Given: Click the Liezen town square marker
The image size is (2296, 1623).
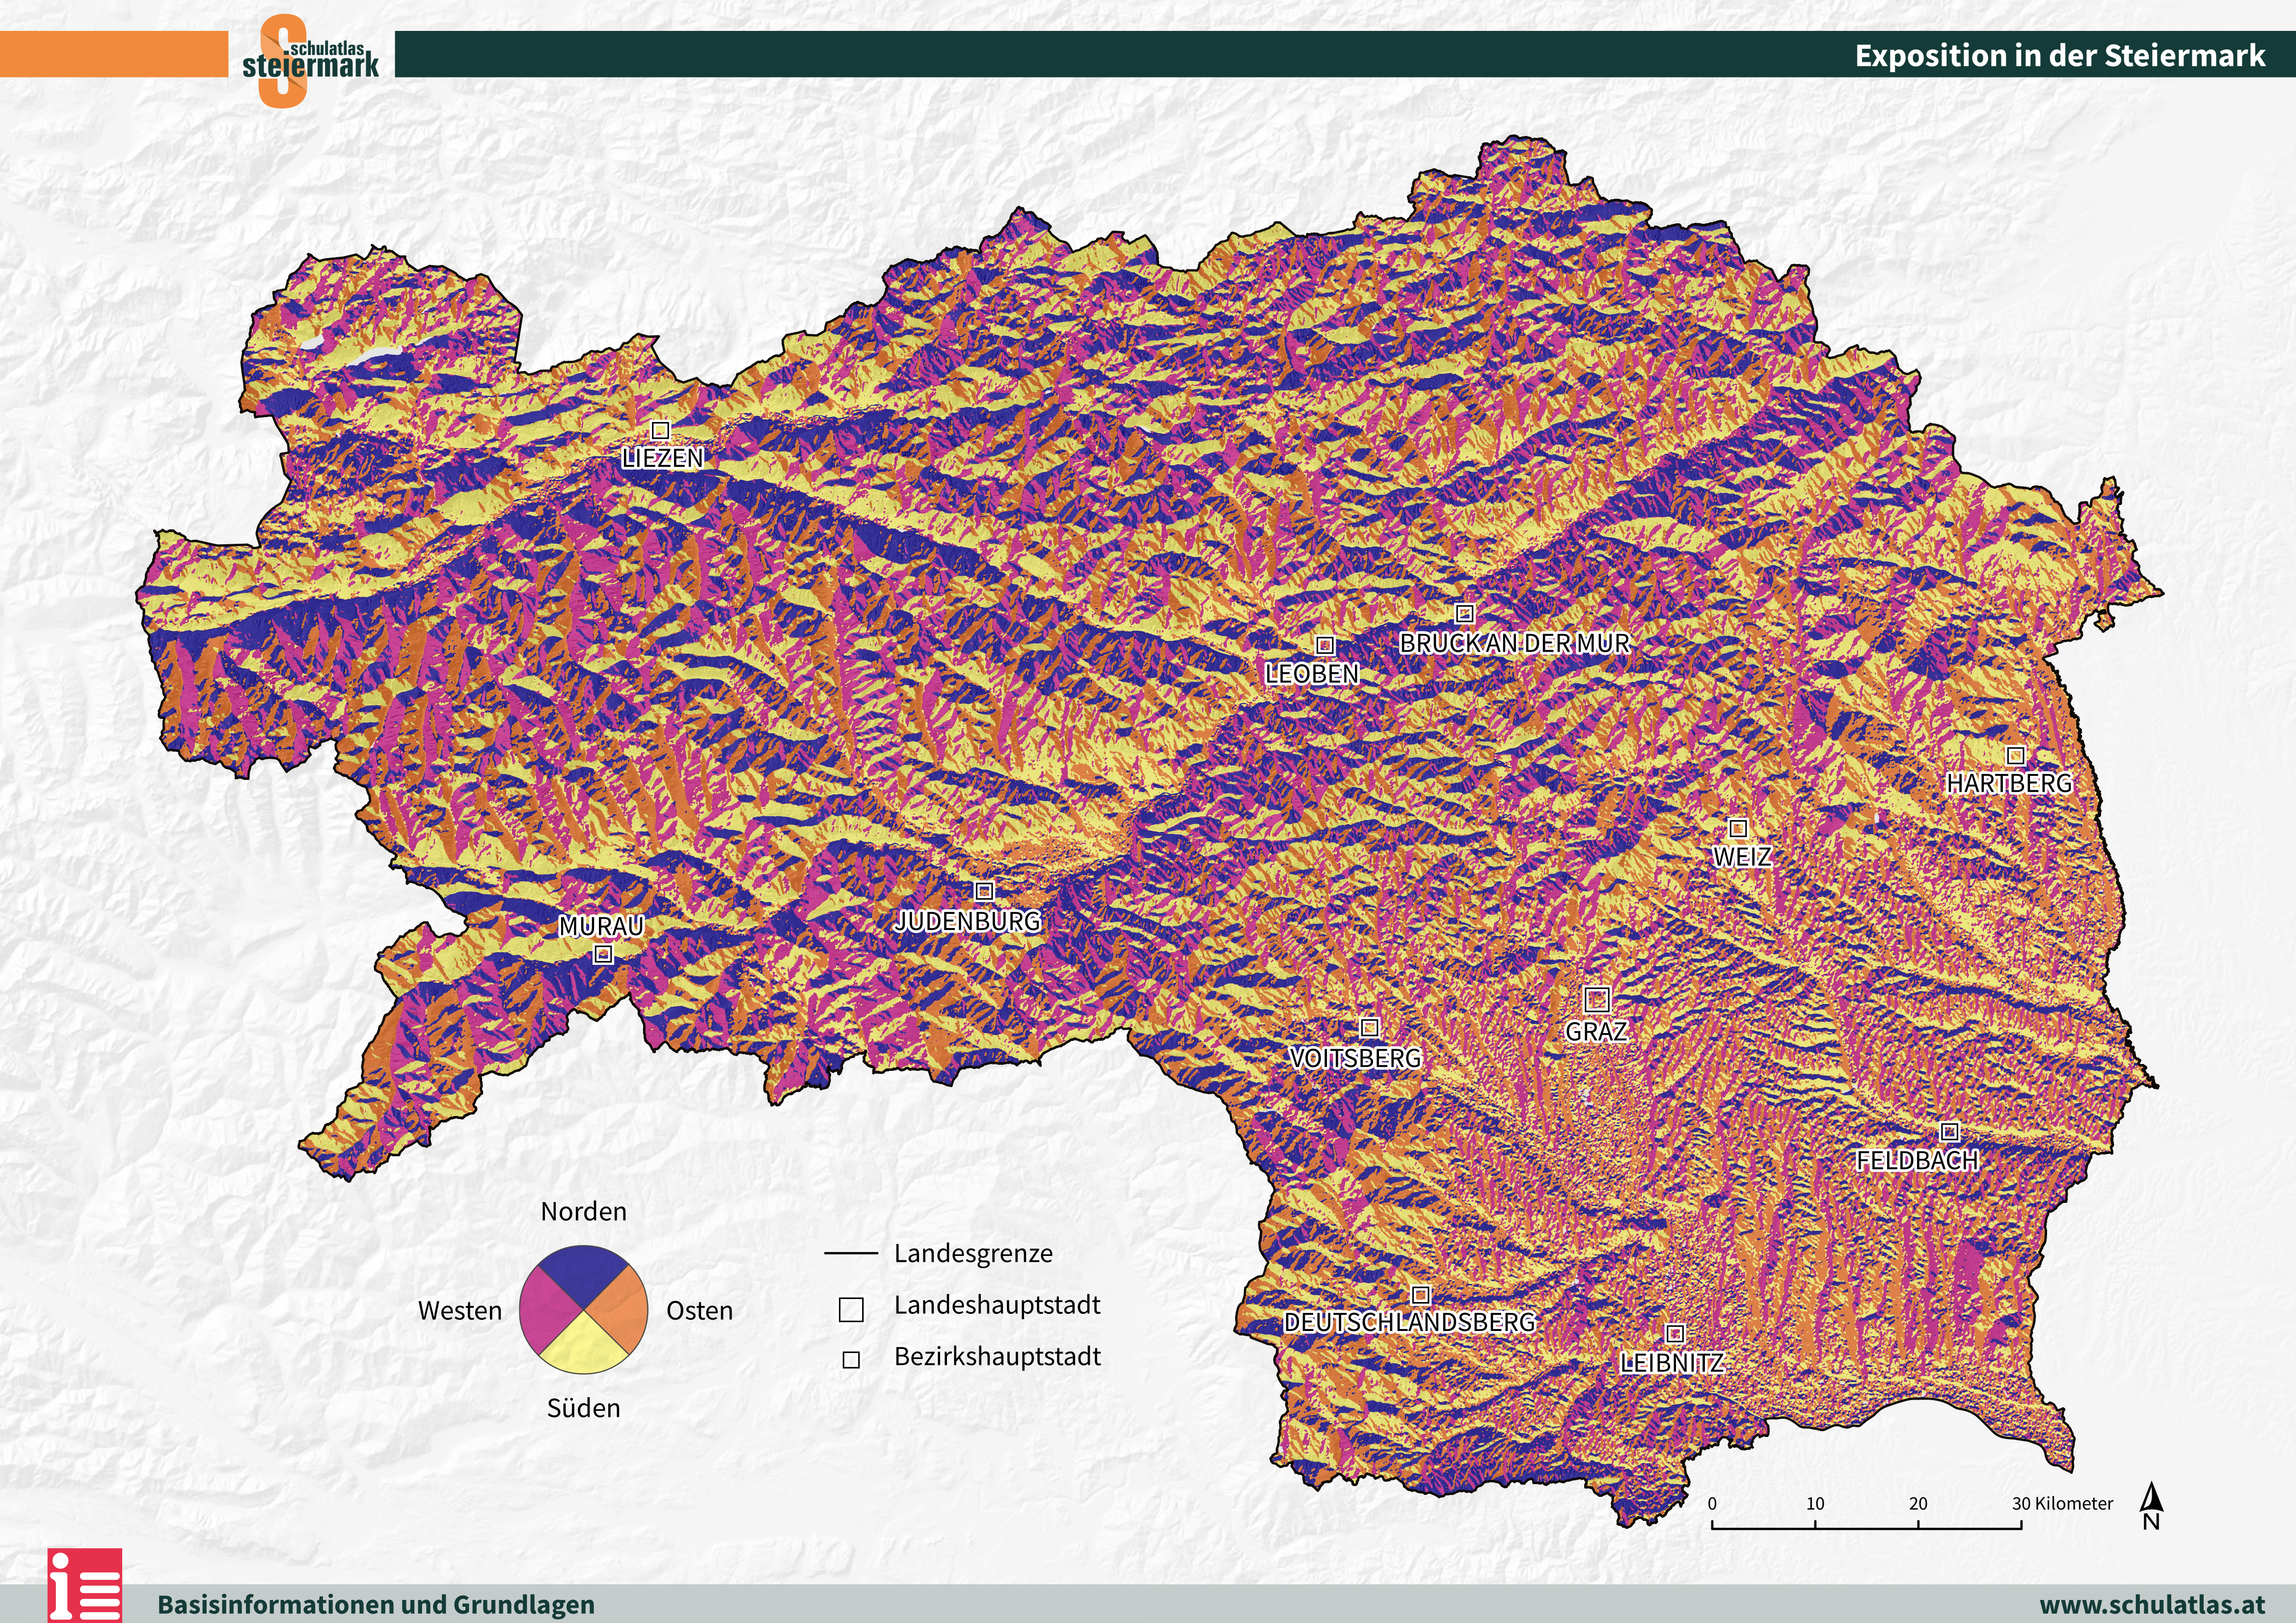Looking at the screenshot, I should pos(660,430).
